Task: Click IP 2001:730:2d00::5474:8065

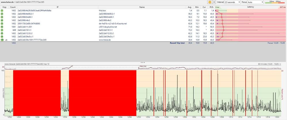Action: point(29,24)
